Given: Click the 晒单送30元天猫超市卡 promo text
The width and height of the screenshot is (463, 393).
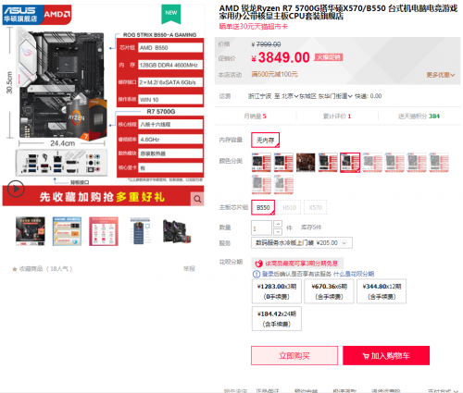Looking at the screenshot, I should click(x=254, y=27).
